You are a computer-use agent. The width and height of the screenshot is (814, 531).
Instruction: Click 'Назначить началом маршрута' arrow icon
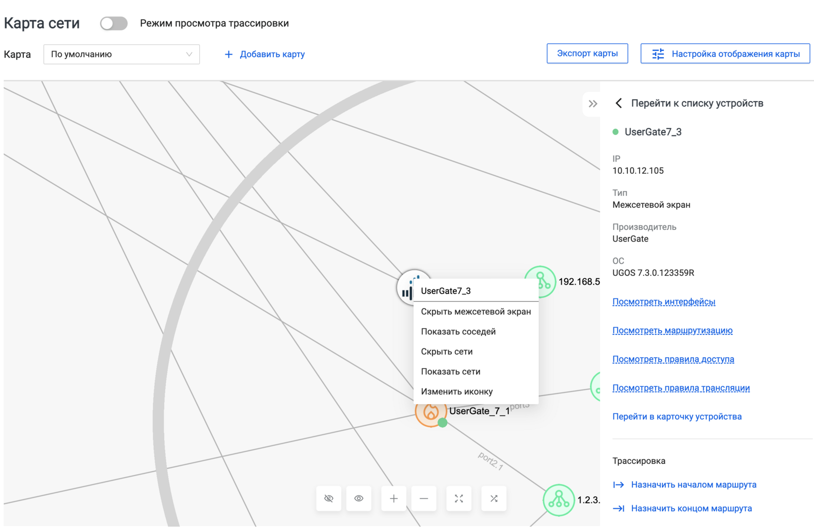click(x=618, y=485)
